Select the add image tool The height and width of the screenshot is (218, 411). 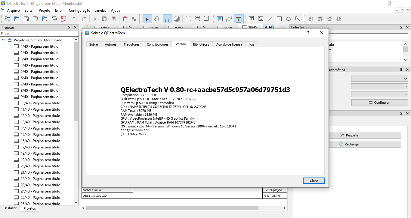tap(261, 19)
